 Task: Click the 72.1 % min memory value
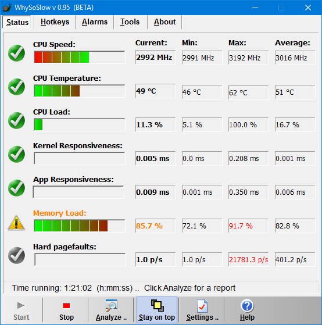[x=202, y=226]
